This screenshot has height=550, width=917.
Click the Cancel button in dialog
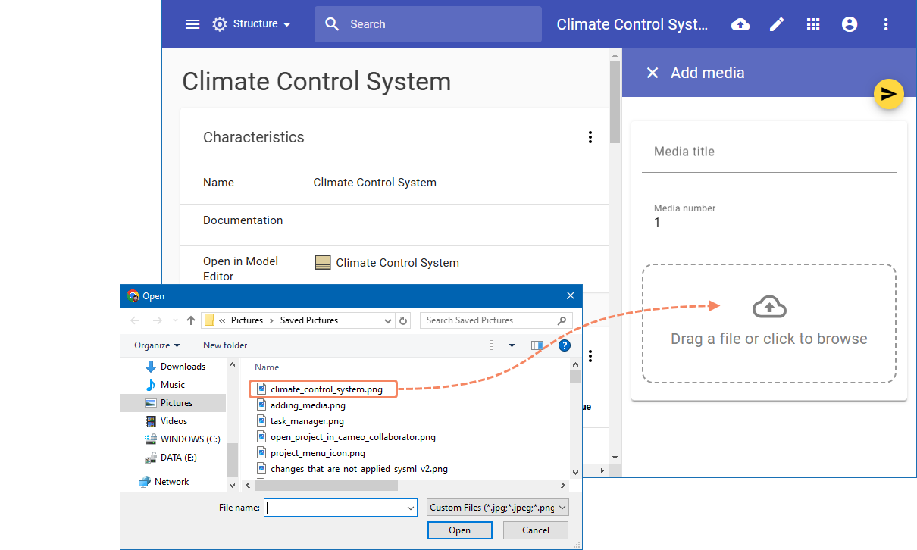(536, 530)
